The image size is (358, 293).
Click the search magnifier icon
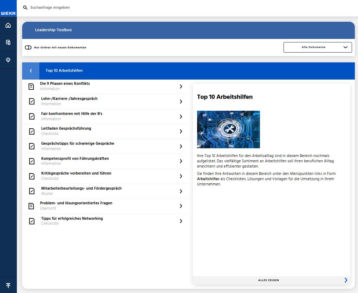25,7
